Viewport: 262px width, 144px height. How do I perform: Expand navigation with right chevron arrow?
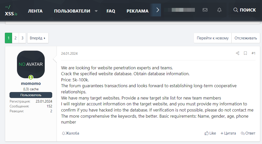[158, 10]
